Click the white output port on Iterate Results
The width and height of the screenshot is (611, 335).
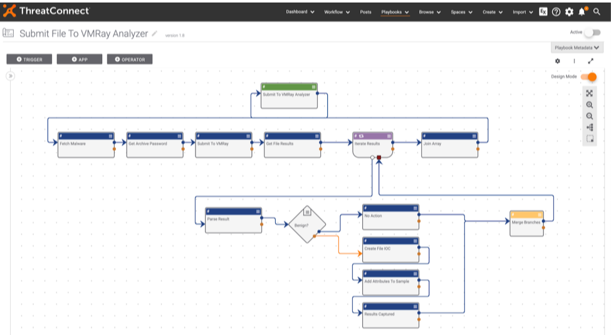(372, 157)
